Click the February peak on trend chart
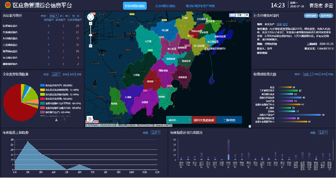Viewport: 336px width, 178px height. click(x=28, y=142)
